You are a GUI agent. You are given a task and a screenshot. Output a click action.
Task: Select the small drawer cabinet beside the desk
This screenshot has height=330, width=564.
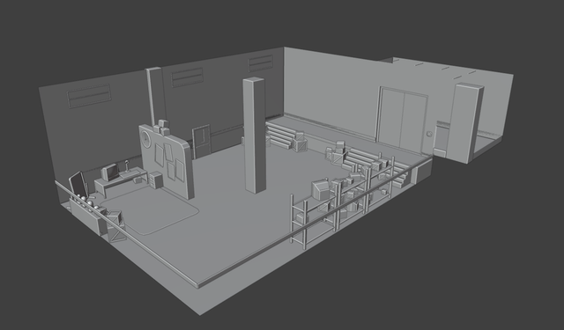(156, 180)
